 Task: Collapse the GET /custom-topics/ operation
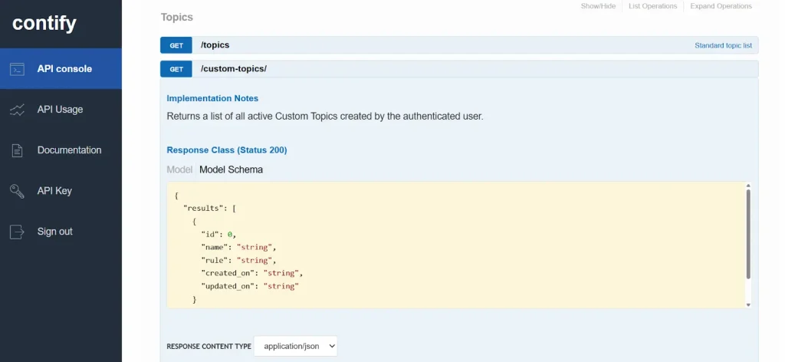[234, 69]
